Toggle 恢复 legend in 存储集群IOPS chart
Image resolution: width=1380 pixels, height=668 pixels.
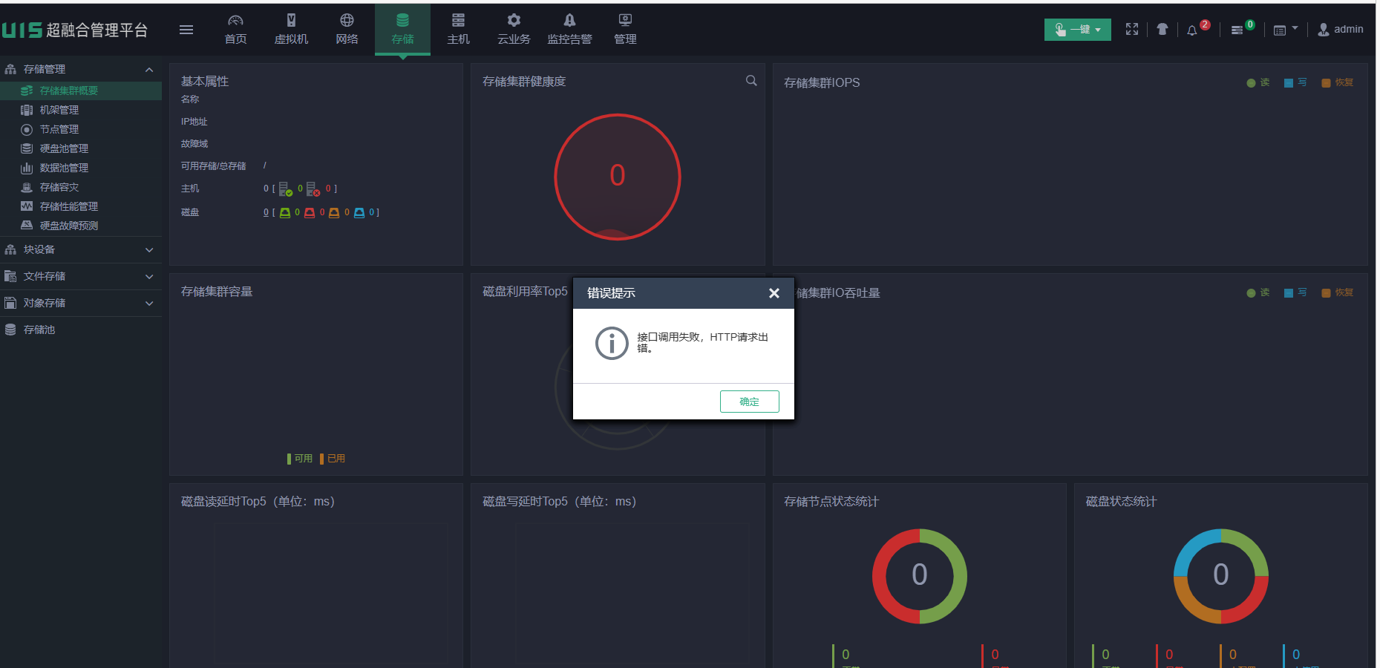[x=1338, y=82]
